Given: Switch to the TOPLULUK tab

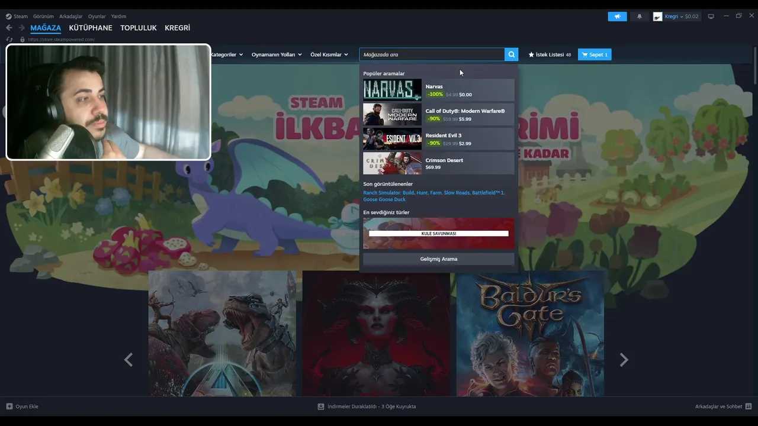Looking at the screenshot, I should click(x=139, y=28).
